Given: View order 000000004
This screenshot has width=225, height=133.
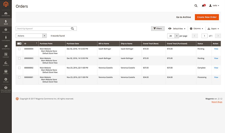Looking at the screenshot, I should pyautogui.click(x=216, y=49).
